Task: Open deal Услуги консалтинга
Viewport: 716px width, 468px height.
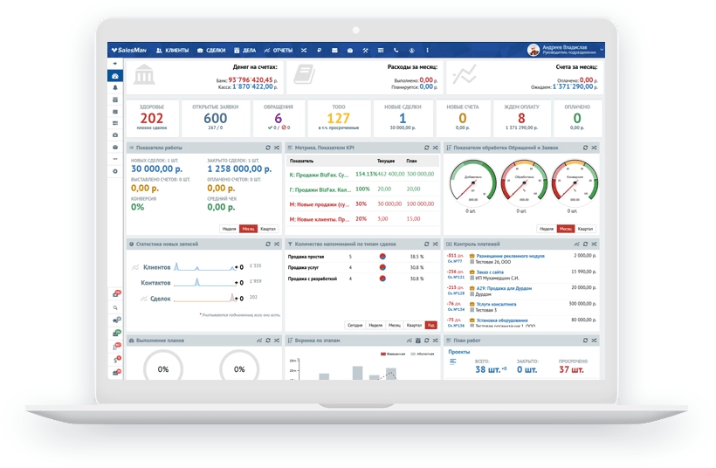Action: pyautogui.click(x=496, y=304)
